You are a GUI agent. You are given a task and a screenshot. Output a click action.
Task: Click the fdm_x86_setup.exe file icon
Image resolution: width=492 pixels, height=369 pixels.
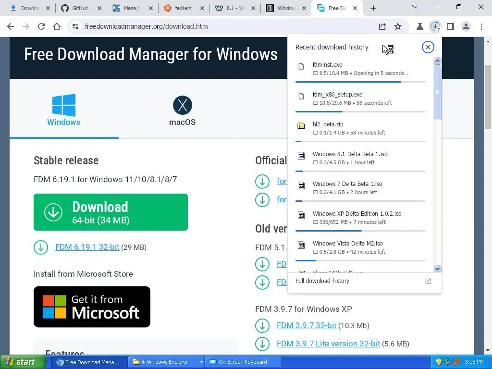pyautogui.click(x=301, y=96)
